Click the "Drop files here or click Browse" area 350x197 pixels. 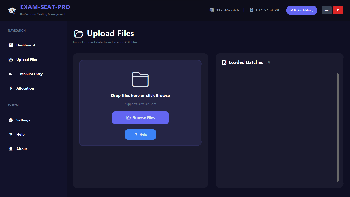140,96
